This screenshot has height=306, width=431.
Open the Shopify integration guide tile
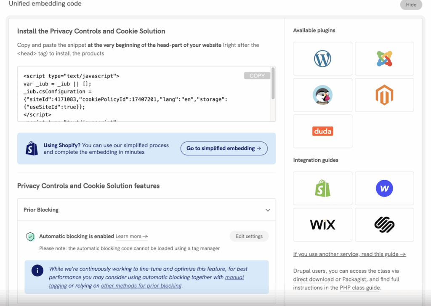322,188
